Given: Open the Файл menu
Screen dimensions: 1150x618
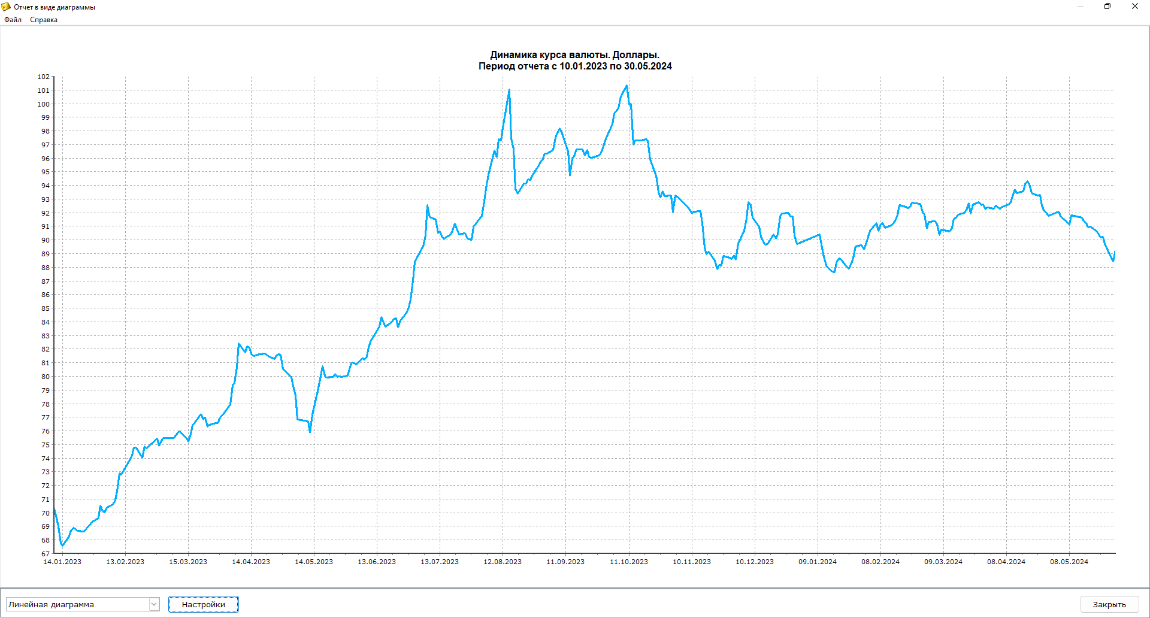Looking at the screenshot, I should (x=13, y=20).
